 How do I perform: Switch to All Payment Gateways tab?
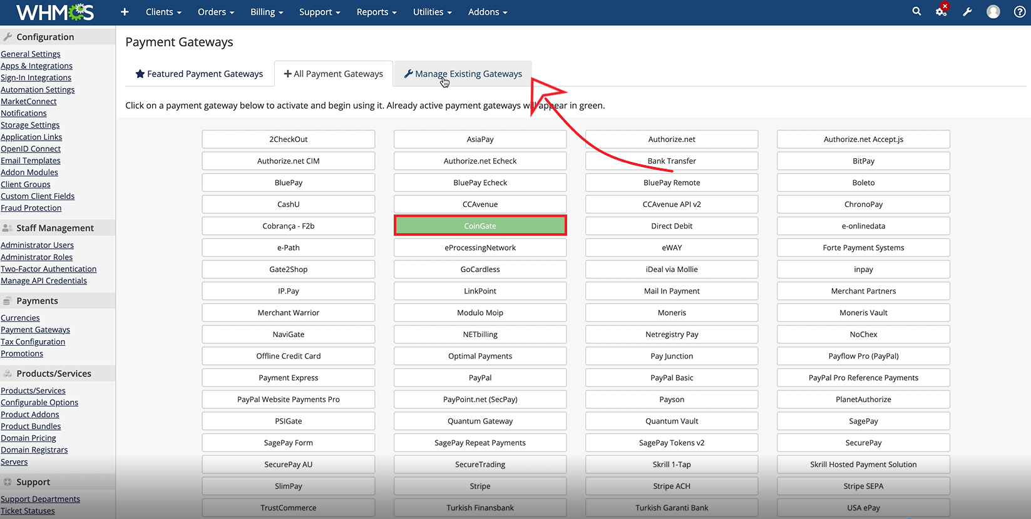tap(334, 74)
